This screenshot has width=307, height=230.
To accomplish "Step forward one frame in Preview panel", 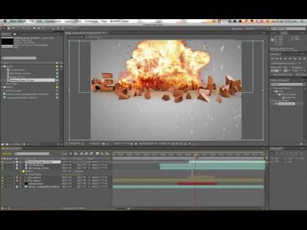I will pyautogui.click(x=285, y=58).
